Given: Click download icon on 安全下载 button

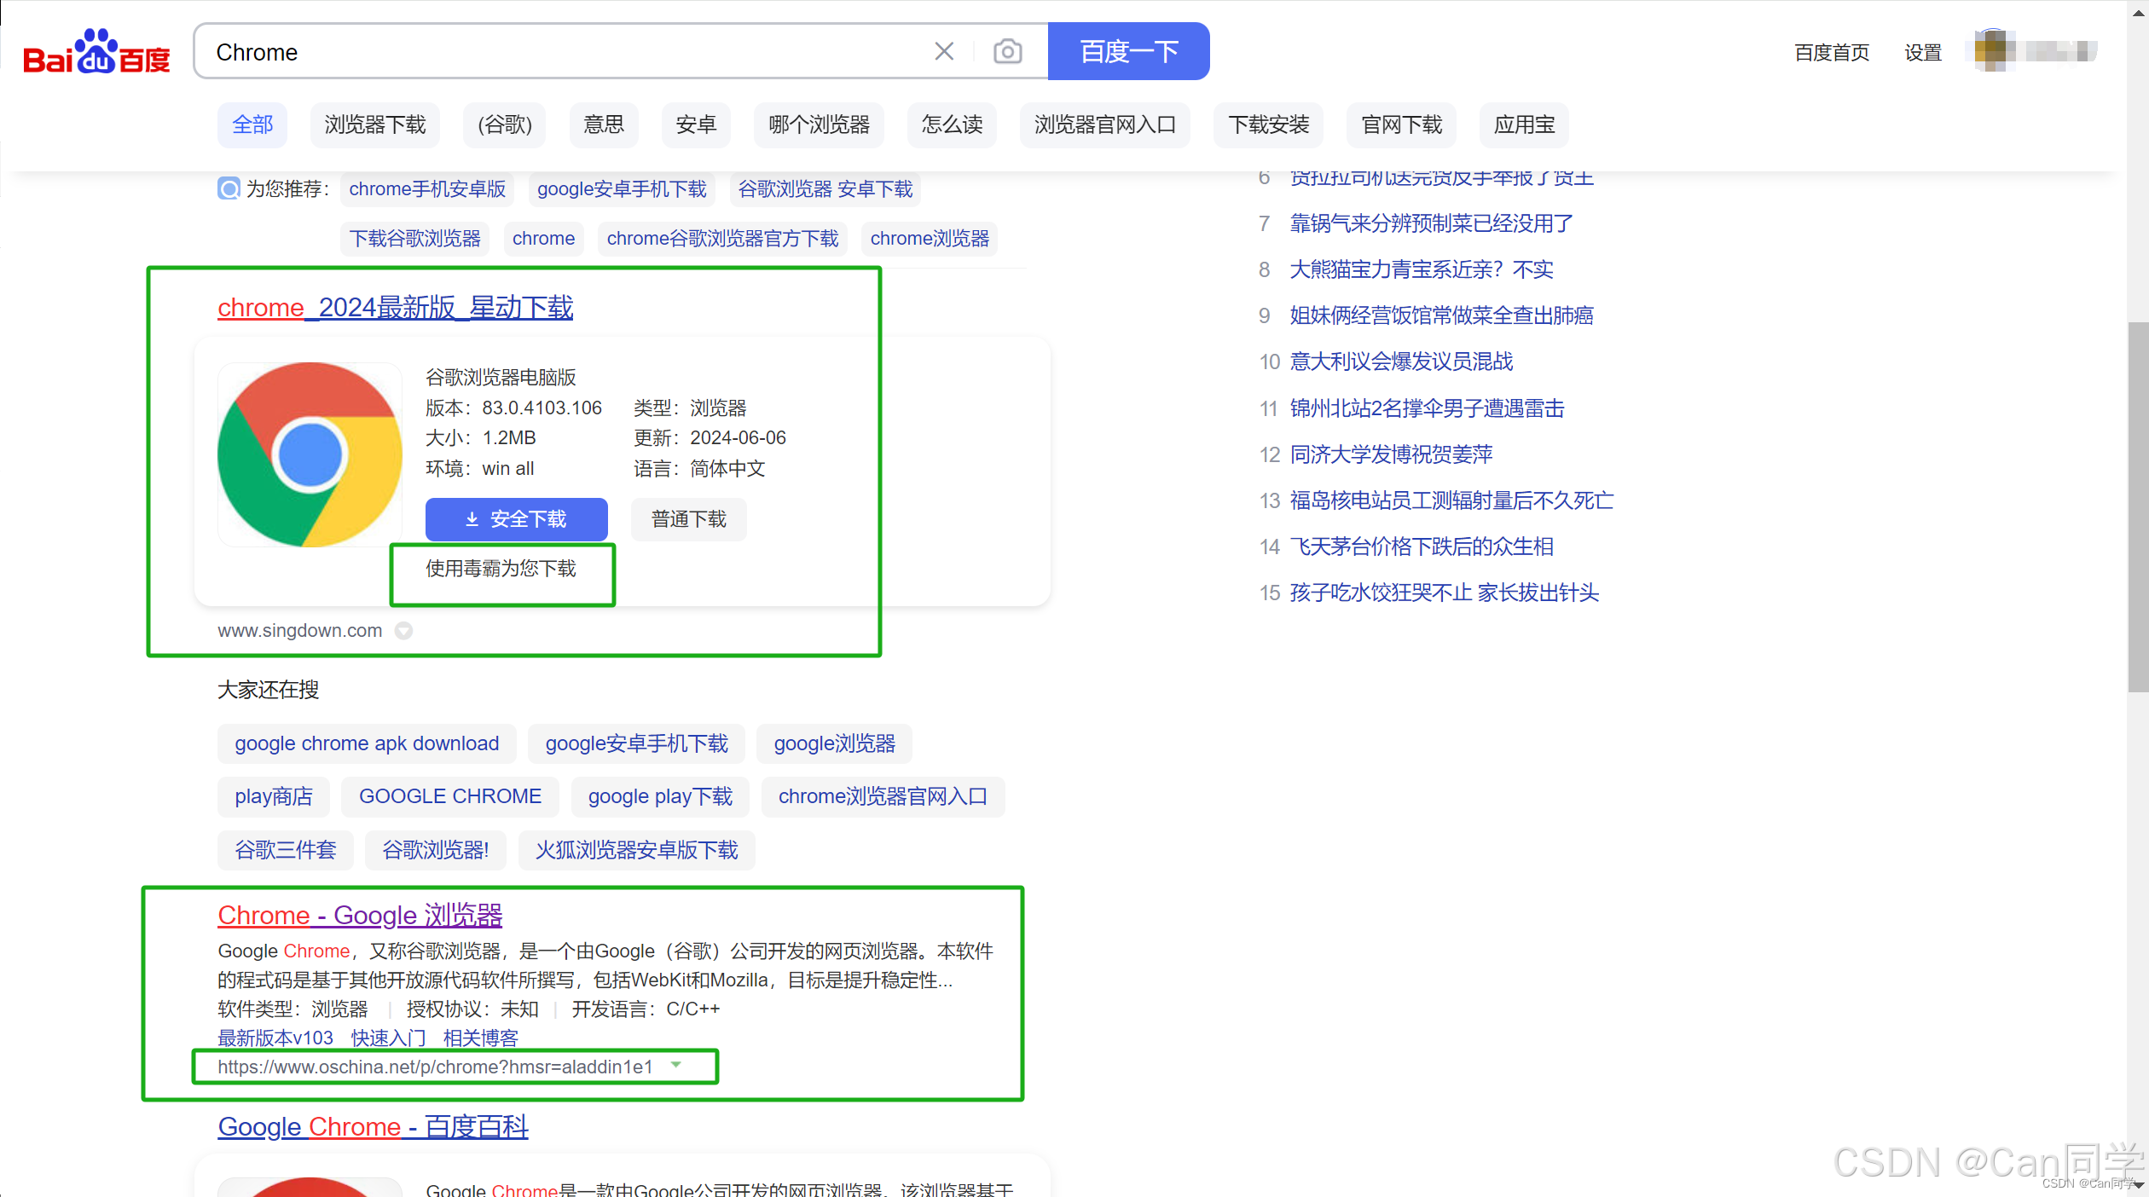Looking at the screenshot, I should pos(472,519).
